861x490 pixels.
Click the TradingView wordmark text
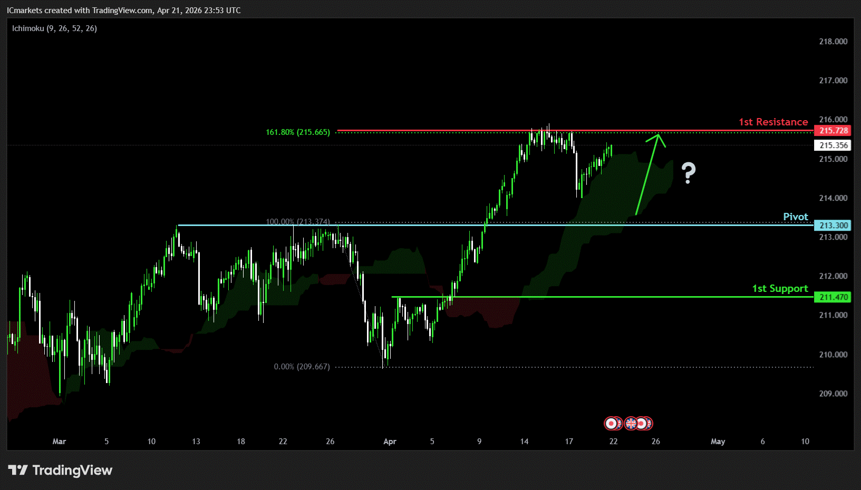coord(72,470)
